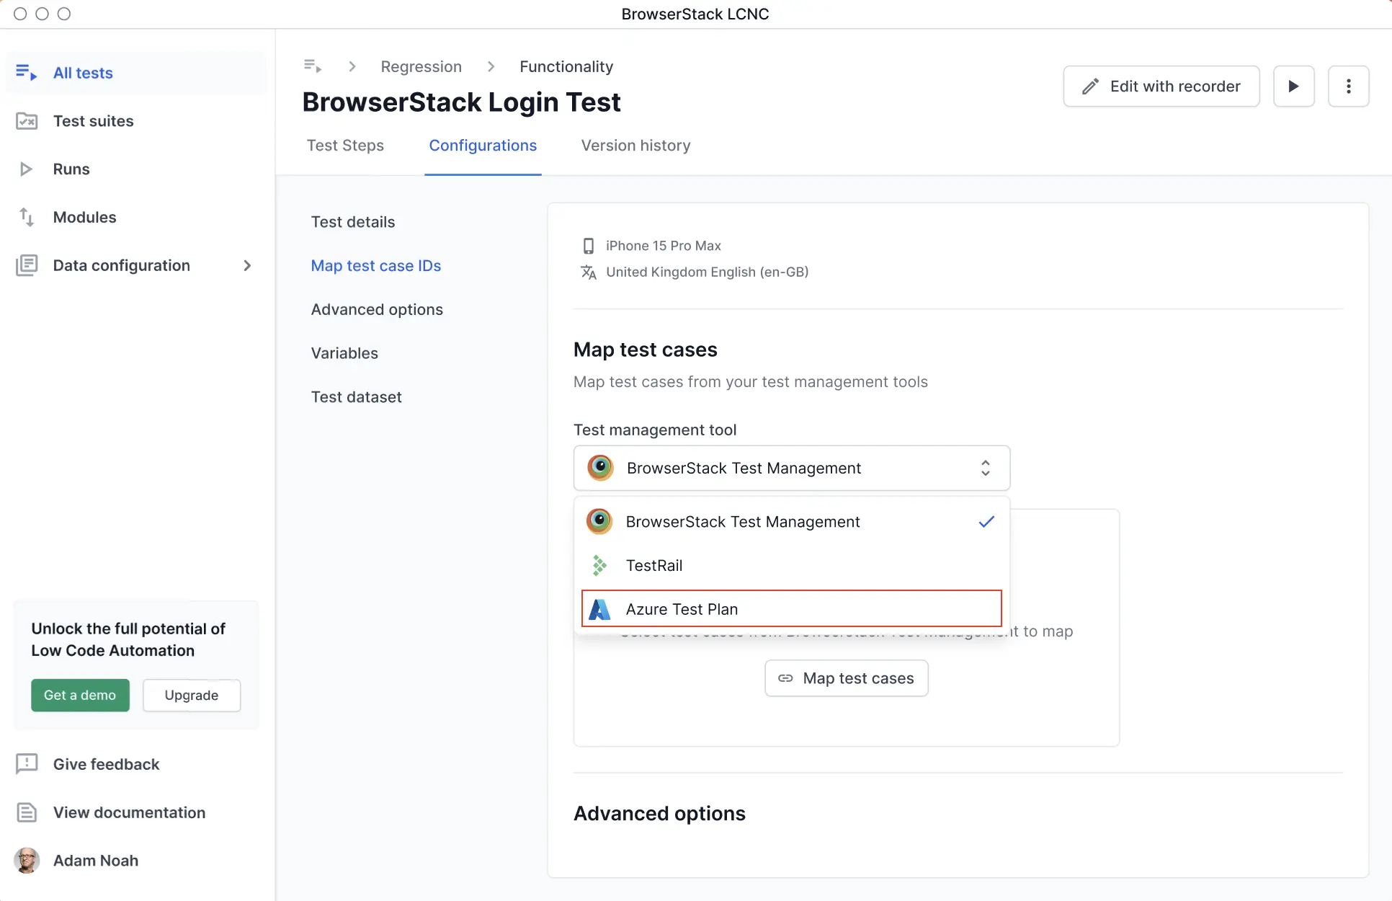Click the Azure Test Plan icon
Image resolution: width=1392 pixels, height=901 pixels.
pos(599,608)
